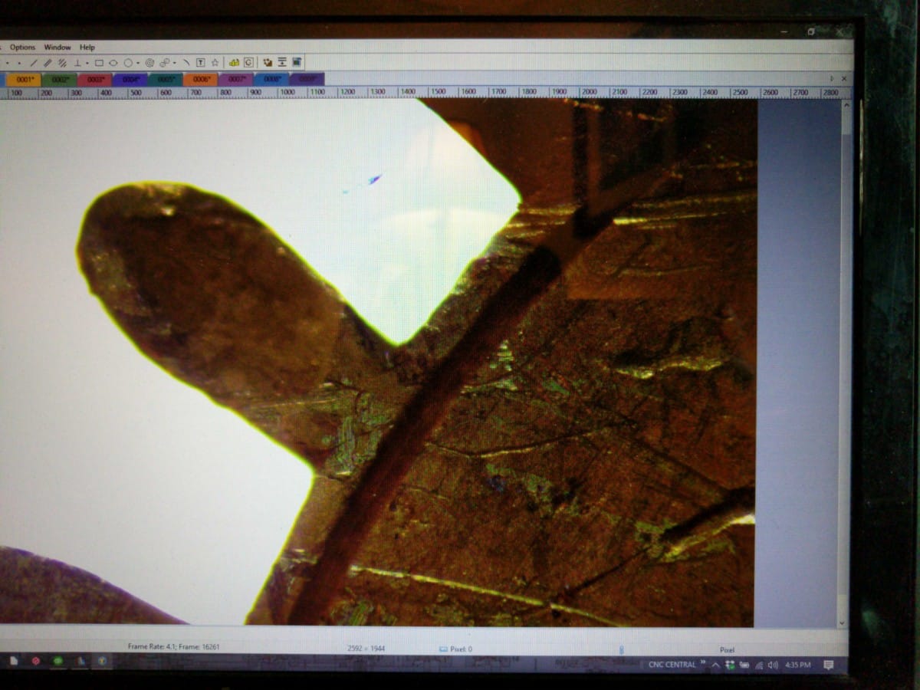Viewport: 920px width, 690px height.
Task: Select the rectangle drawing tool
Action: pos(99,63)
